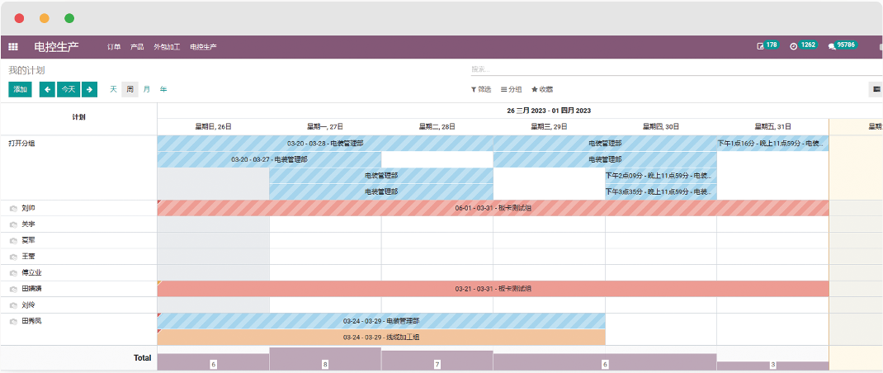Open the 收藏 favorites dropdown
The height and width of the screenshot is (373, 883).
point(542,89)
